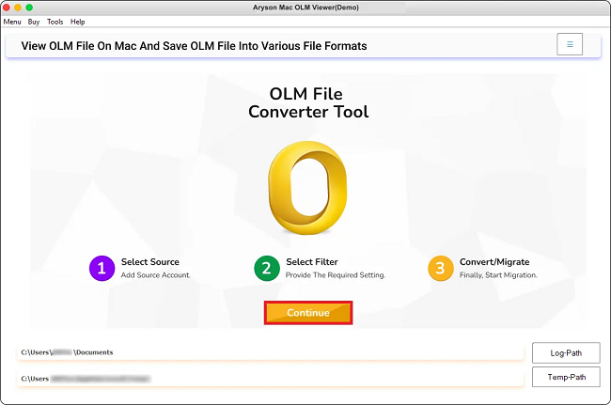Viewport: 611px width, 405px height.
Task: Click Finally, Start Migration text
Action: click(498, 275)
